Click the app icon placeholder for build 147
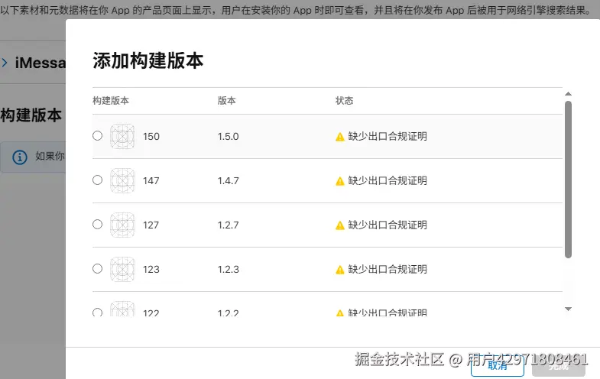The height and width of the screenshot is (379, 600). click(122, 180)
